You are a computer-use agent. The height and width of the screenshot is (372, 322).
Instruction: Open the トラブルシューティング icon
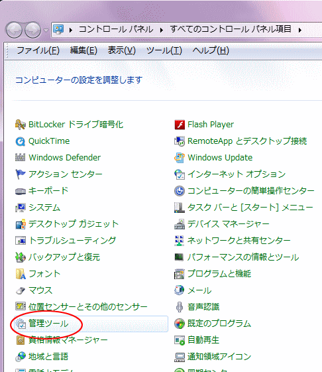click(20, 241)
